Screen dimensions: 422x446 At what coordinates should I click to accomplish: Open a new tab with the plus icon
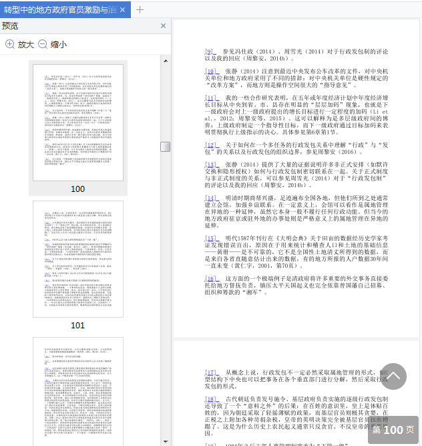coord(140,10)
